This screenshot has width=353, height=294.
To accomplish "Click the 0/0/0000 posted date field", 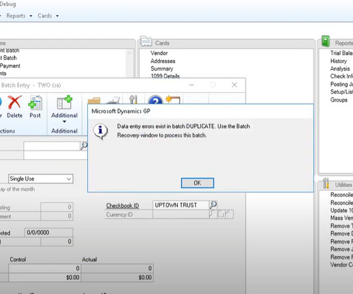I will point(49,232).
